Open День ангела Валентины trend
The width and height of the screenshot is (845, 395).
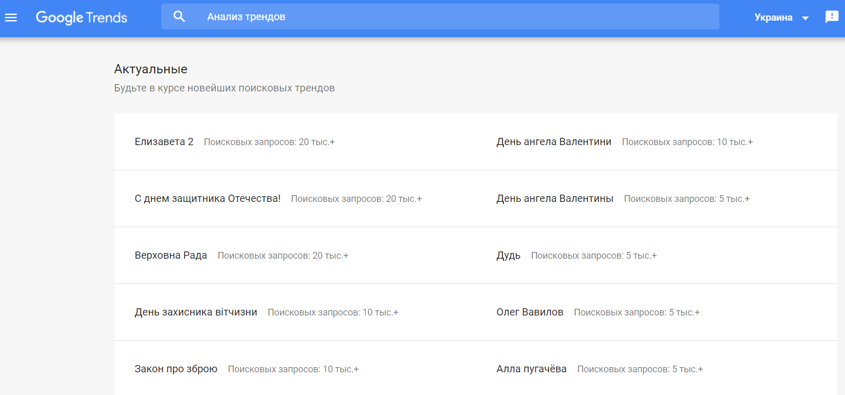click(555, 198)
